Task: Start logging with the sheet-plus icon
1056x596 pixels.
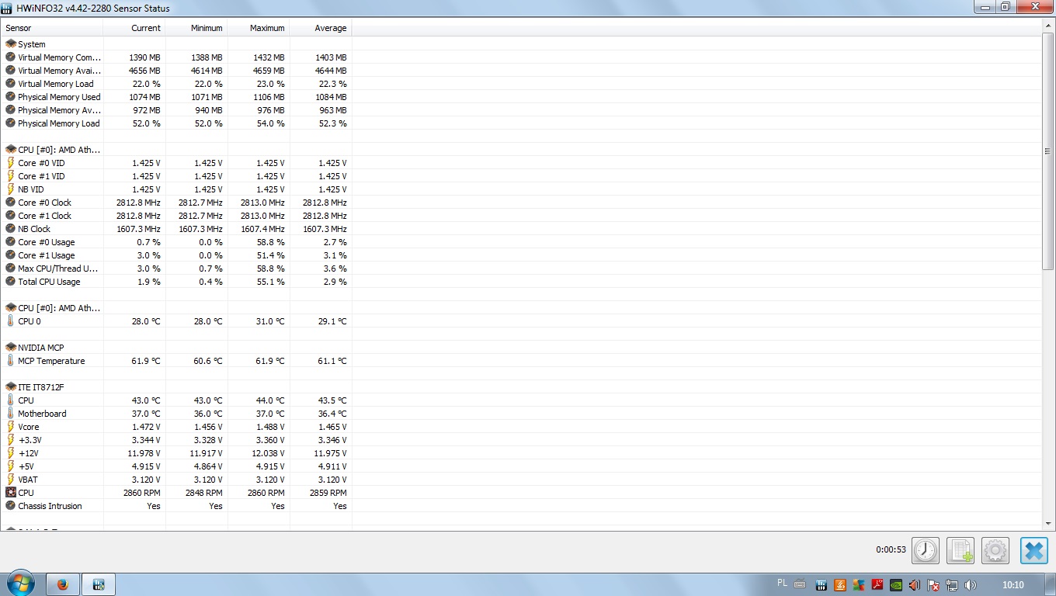Action: click(x=960, y=550)
